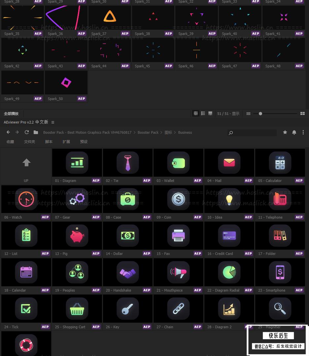Image resolution: width=309 pixels, height=356 pixels.
Task: Switch to large preview view mode
Action: coord(210,113)
